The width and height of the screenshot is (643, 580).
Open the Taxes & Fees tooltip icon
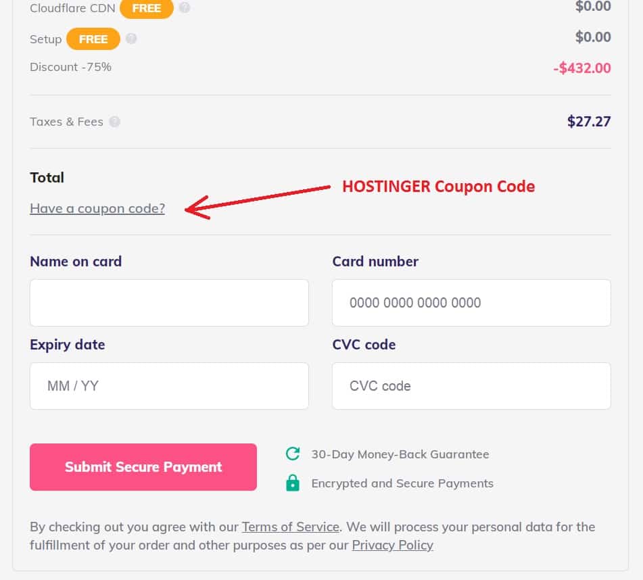[115, 121]
